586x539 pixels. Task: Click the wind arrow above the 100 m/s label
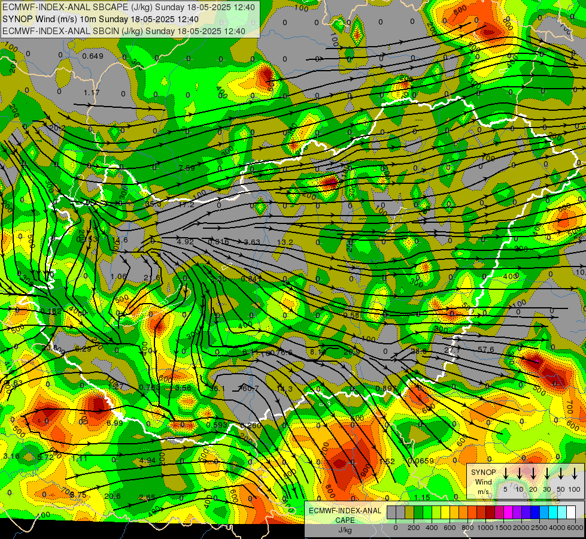[575, 473]
